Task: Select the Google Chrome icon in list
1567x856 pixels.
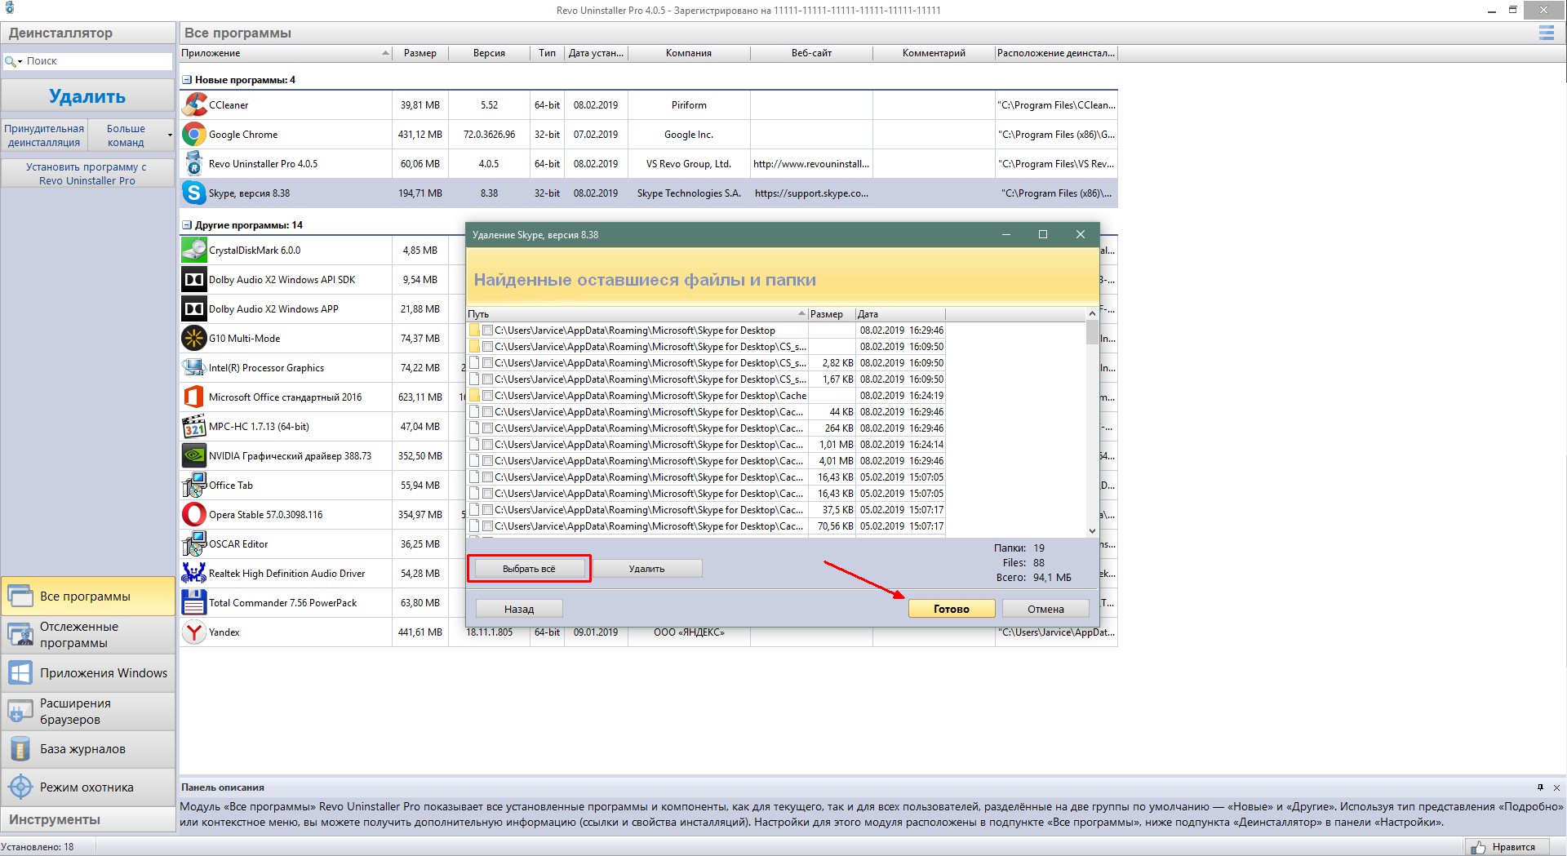Action: (x=194, y=134)
